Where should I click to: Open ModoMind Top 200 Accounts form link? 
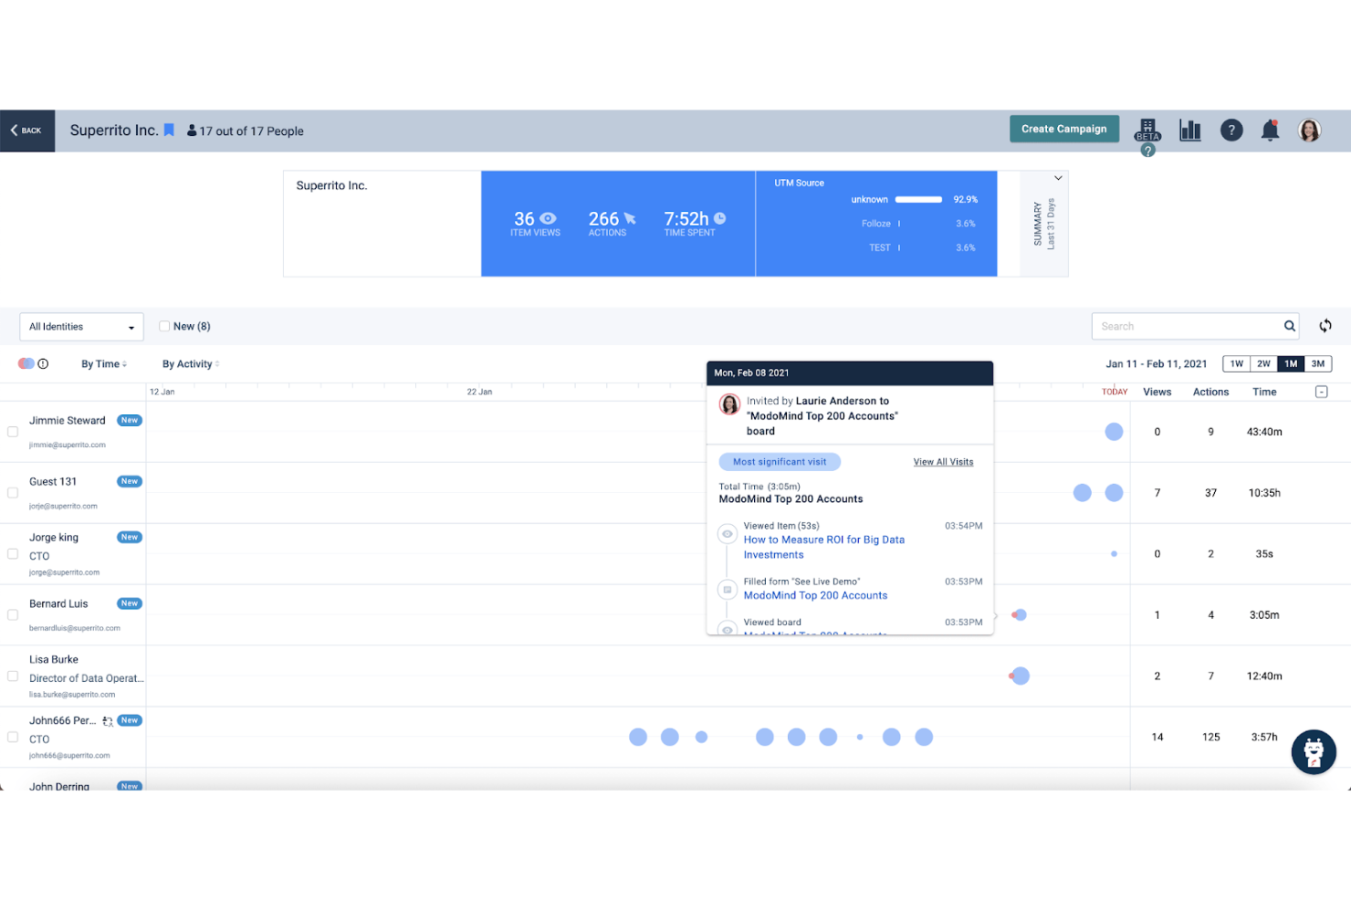(x=815, y=595)
